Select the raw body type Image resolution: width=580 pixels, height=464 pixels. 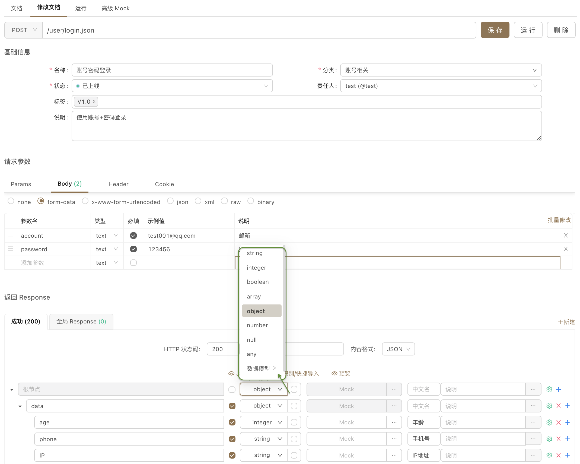click(224, 201)
